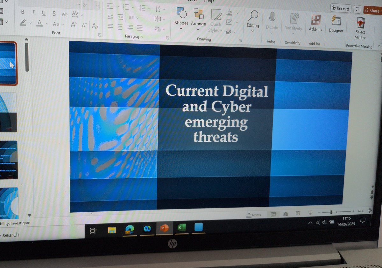Click the Select Marker protective marking button
The width and height of the screenshot is (382, 268).
click(x=360, y=28)
